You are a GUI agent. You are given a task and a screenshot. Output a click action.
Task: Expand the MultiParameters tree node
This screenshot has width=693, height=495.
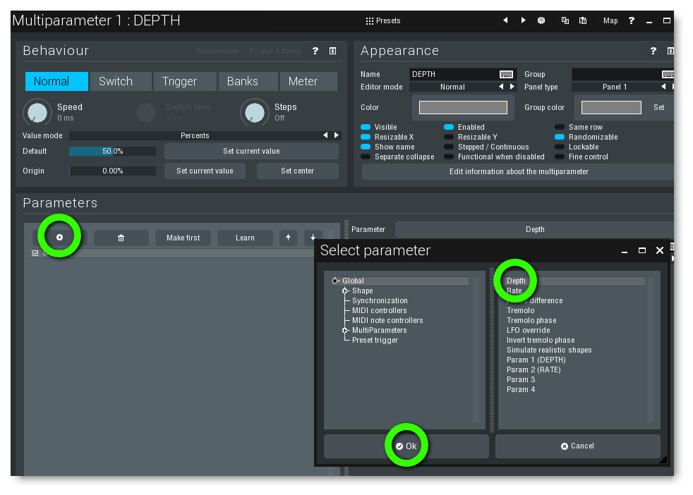(x=345, y=330)
